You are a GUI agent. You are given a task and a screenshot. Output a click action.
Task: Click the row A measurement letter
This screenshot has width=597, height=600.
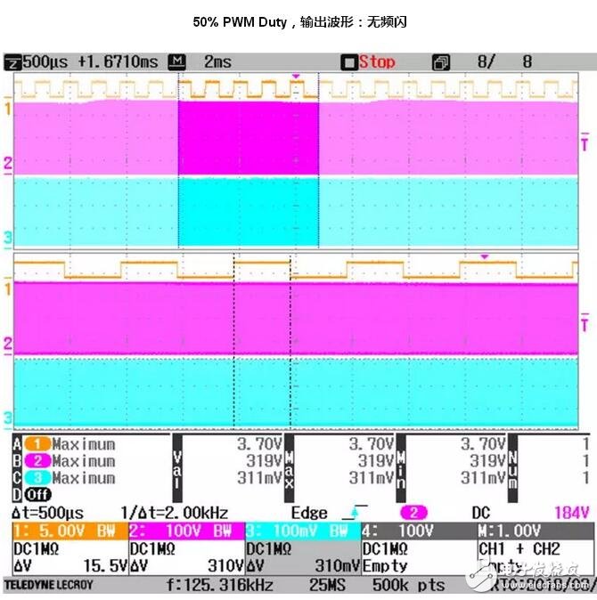17,444
